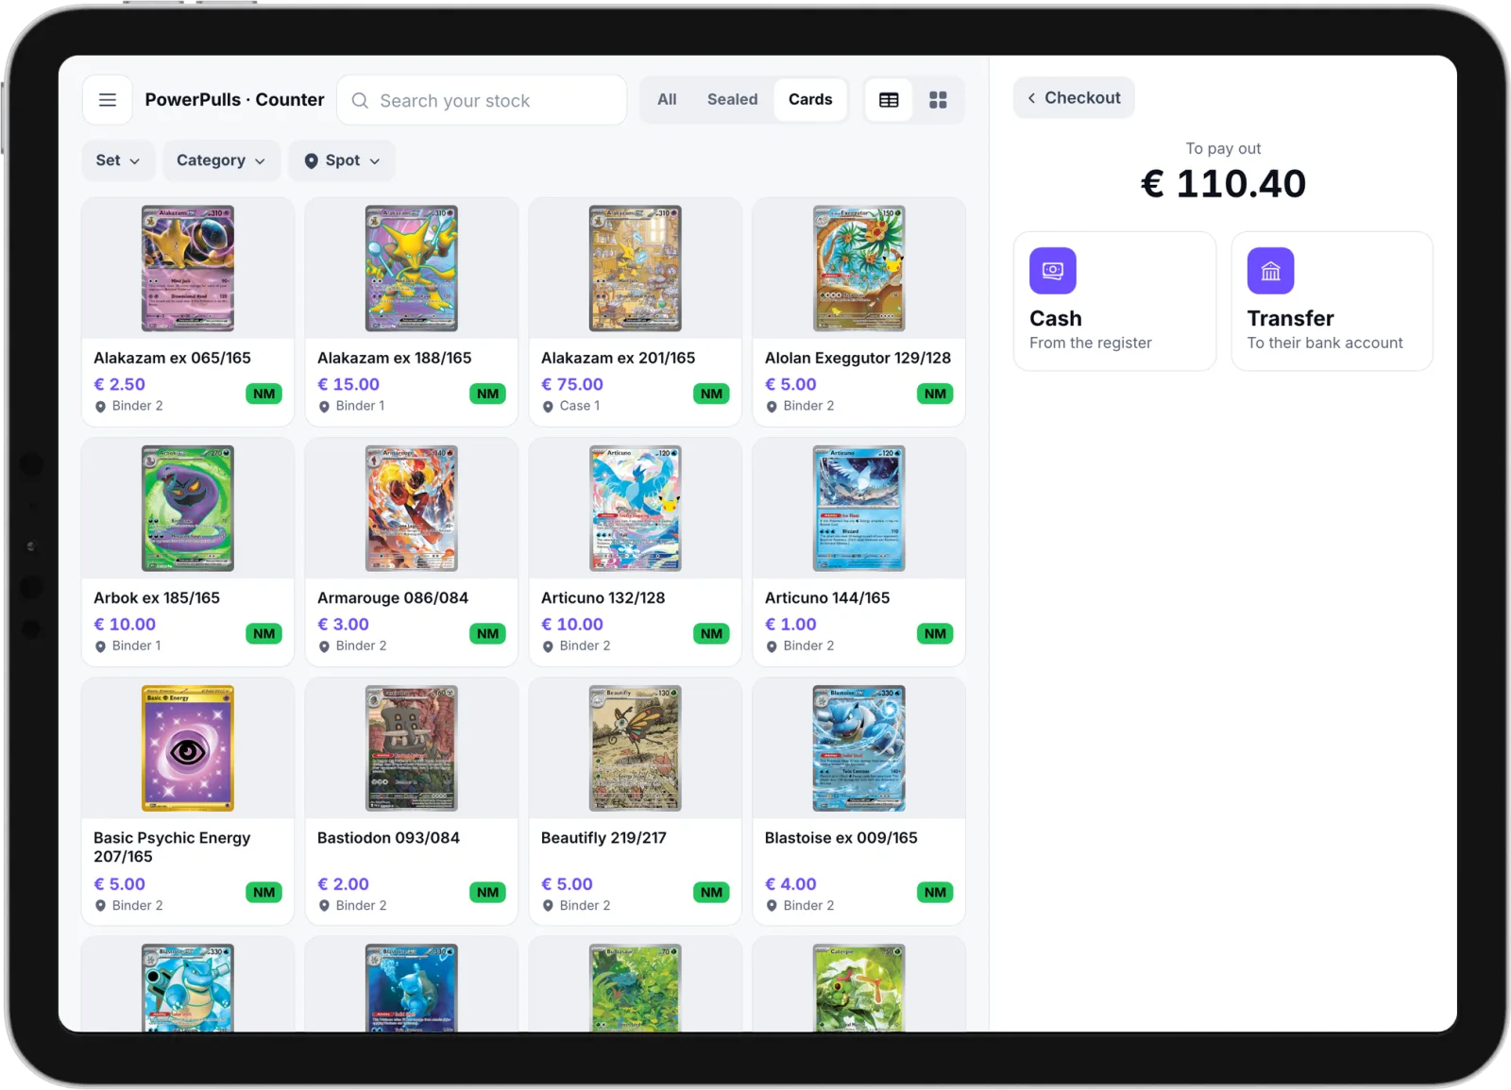The width and height of the screenshot is (1511, 1090).
Task: Open Arbok ex 185/165 card image
Action: coord(188,508)
